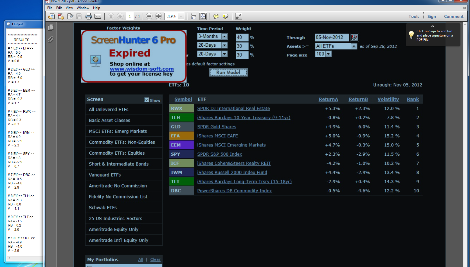Click the Sign document pen icon

pyautogui.click(x=70, y=16)
